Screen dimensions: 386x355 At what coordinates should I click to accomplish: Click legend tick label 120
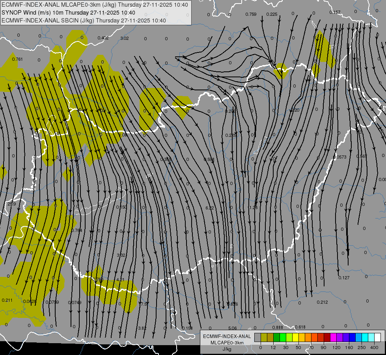336,348
